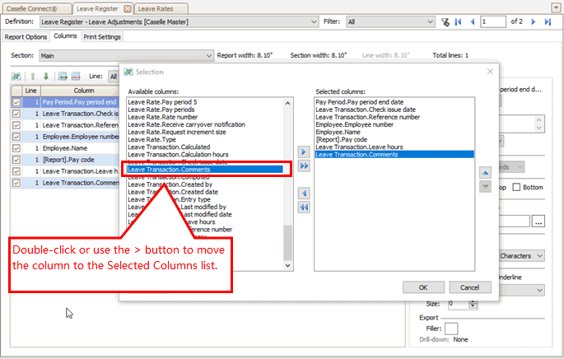Viewport: 564px width, 359px height.
Task: Enable the Bottom checkbox
Action: 516,188
